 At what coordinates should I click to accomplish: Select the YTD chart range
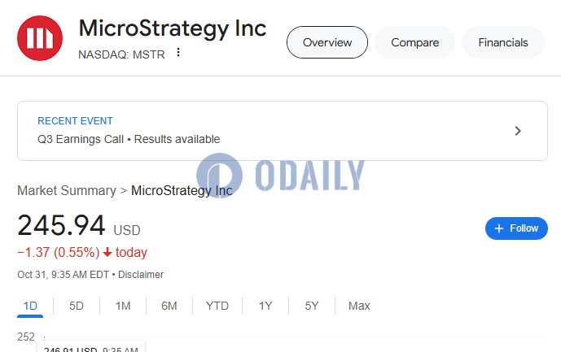tap(217, 306)
